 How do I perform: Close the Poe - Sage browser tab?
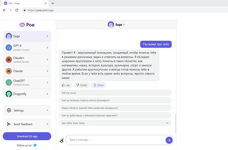point(45,3)
